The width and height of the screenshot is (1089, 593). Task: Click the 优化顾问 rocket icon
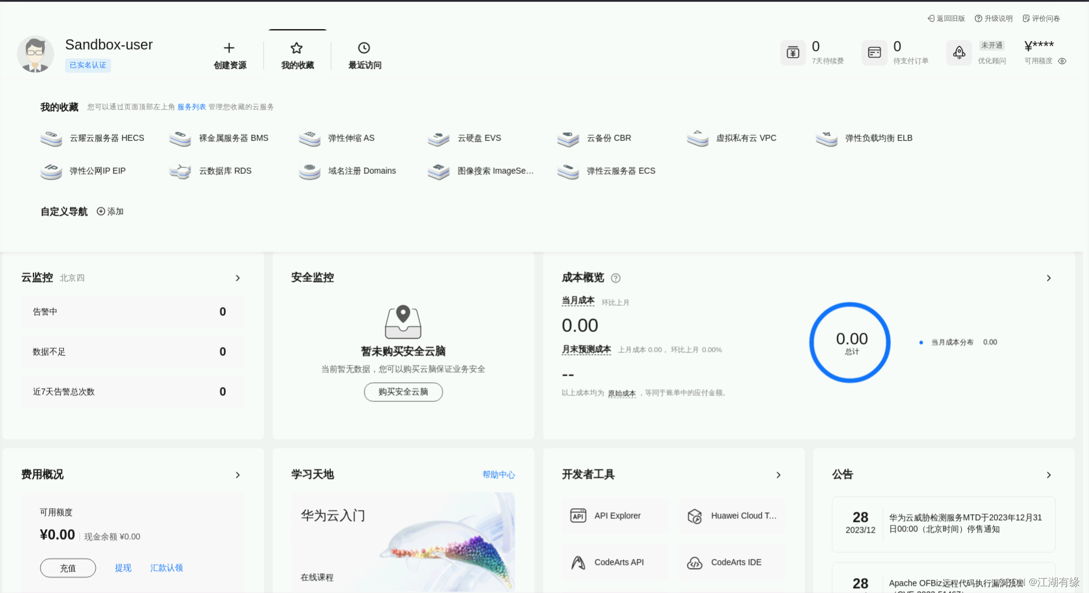(x=959, y=53)
